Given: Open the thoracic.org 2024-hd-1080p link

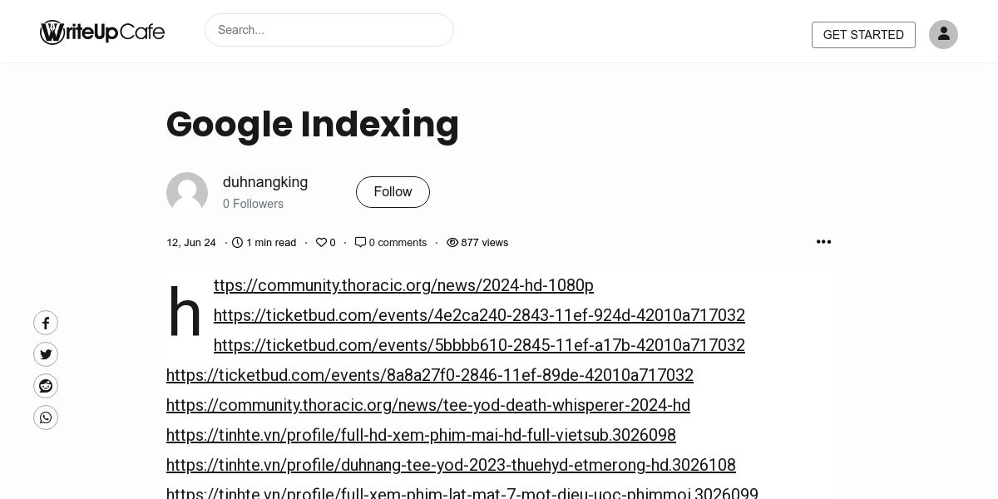Looking at the screenshot, I should coord(403,285).
